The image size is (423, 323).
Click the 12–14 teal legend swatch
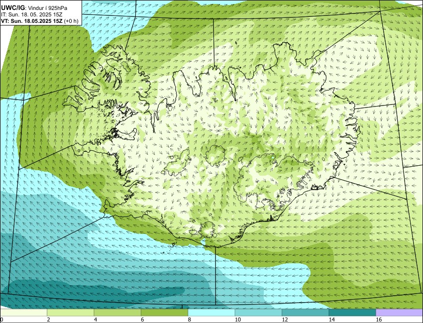305,313
